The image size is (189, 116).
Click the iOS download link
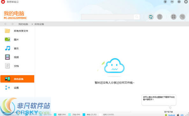coord(182,115)
